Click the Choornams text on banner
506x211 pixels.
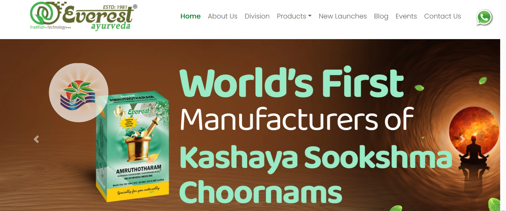[261, 192]
